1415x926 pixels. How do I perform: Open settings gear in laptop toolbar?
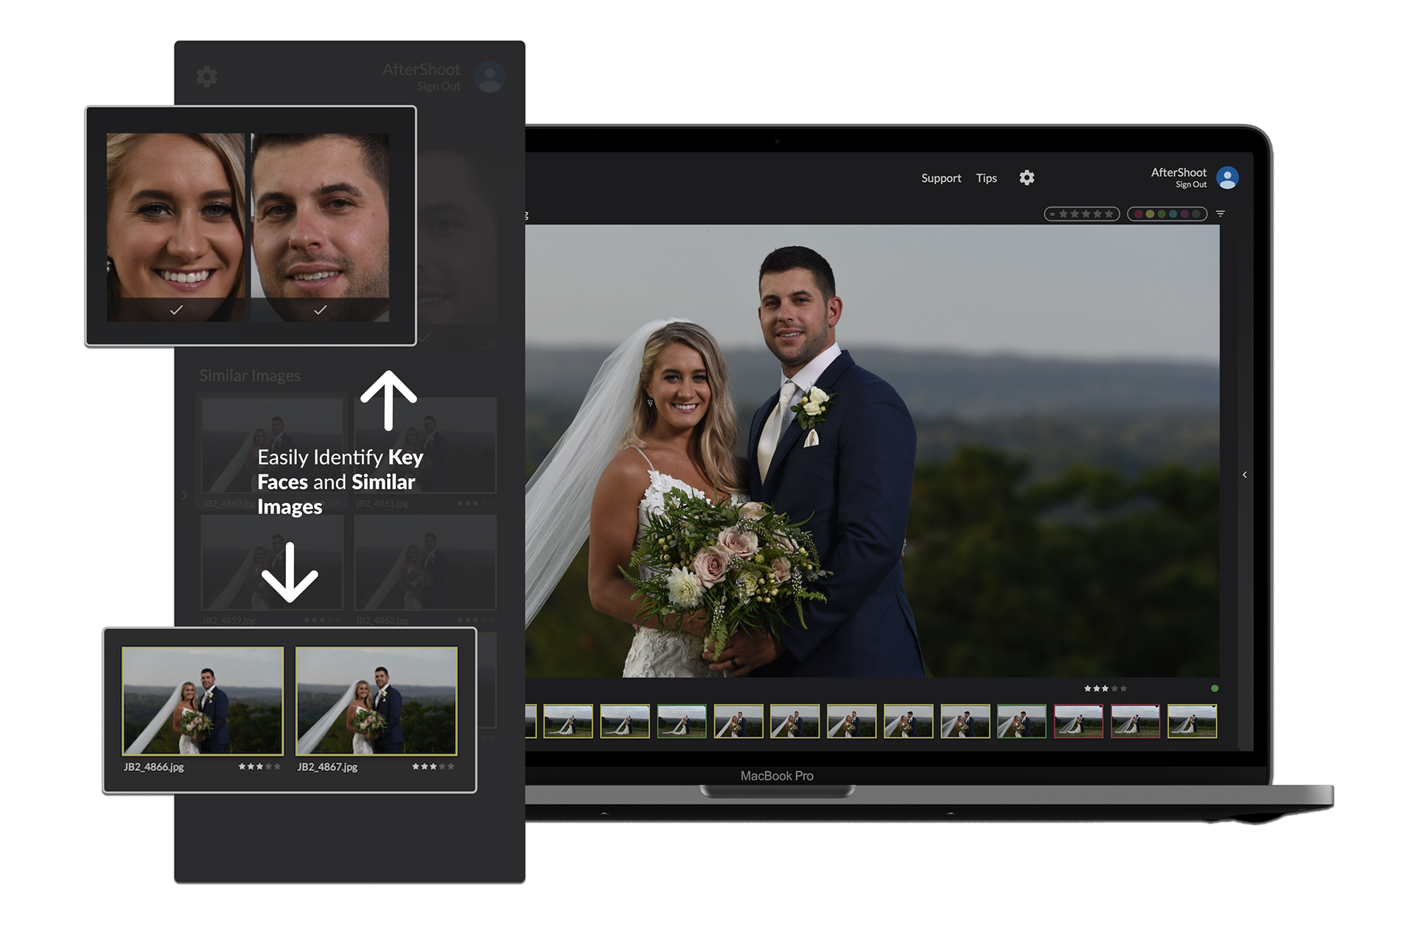(1027, 178)
